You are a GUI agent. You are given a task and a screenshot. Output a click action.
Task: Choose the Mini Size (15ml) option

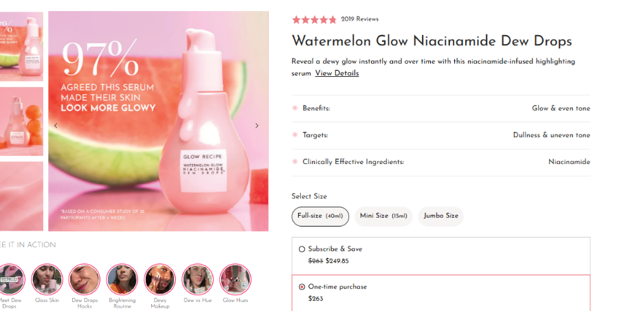click(383, 216)
